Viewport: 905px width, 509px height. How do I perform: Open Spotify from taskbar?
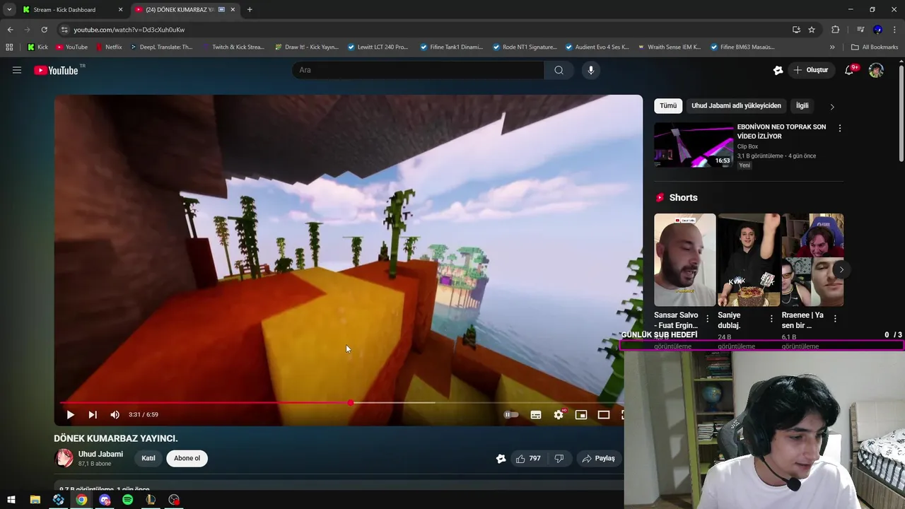point(127,500)
